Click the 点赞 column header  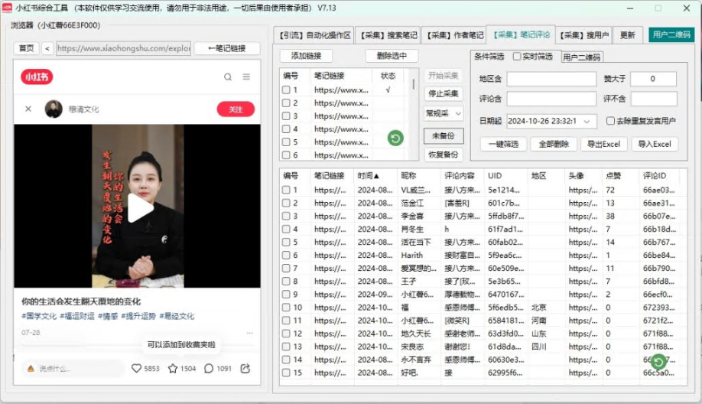click(613, 175)
